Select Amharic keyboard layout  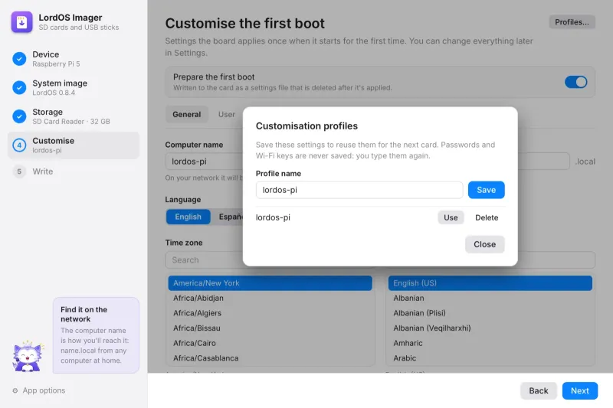490,343
